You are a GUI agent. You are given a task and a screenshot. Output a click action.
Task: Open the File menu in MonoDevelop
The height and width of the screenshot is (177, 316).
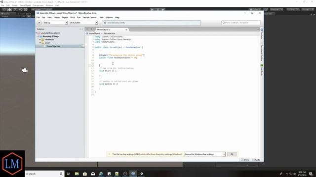click(38, 18)
